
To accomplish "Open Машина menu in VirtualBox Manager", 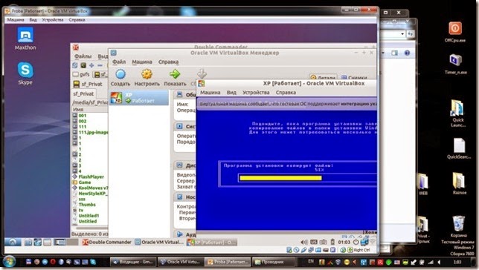I will tap(142, 62).
